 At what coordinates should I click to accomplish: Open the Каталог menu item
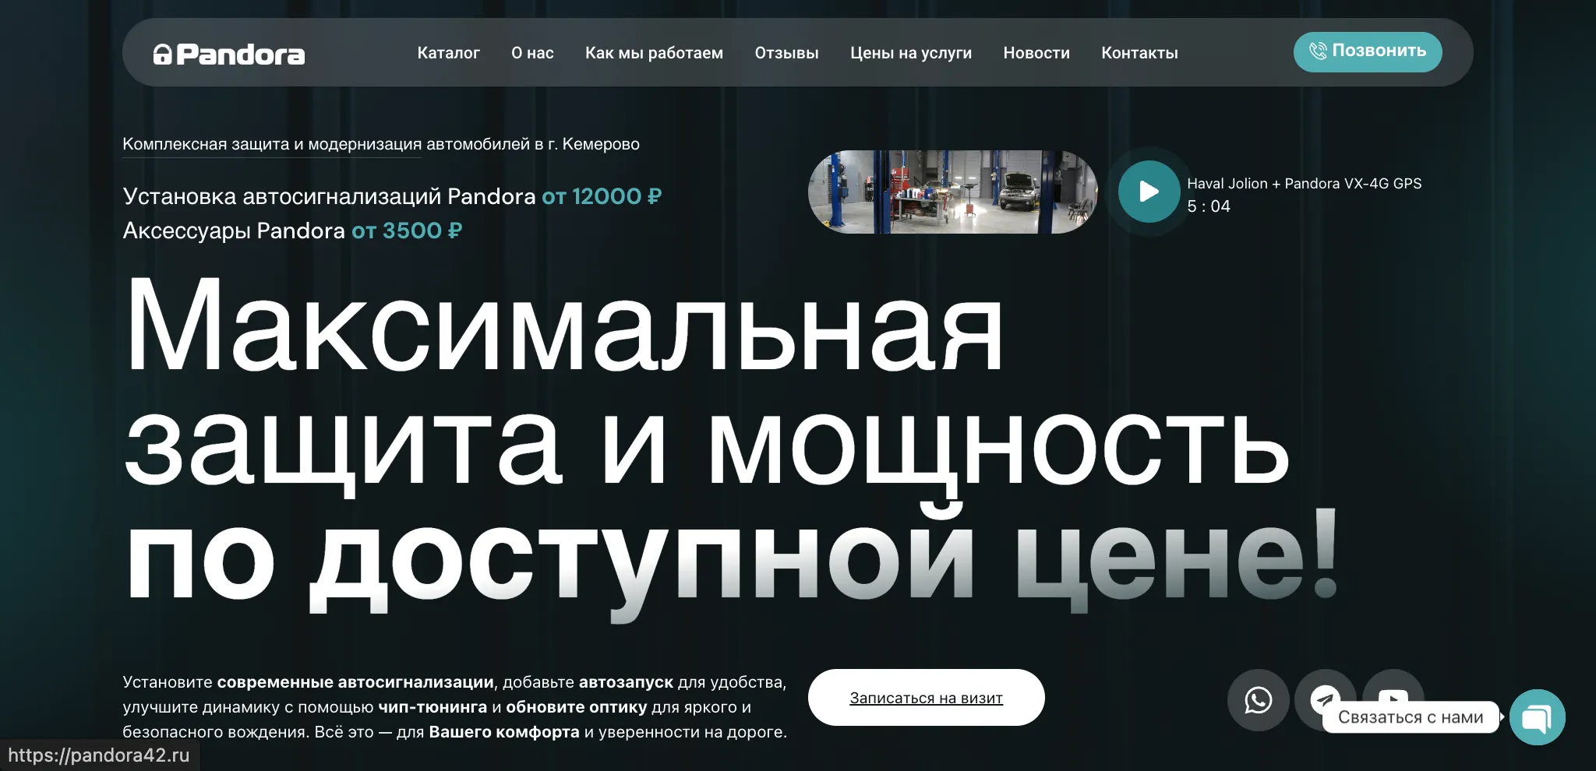[448, 53]
